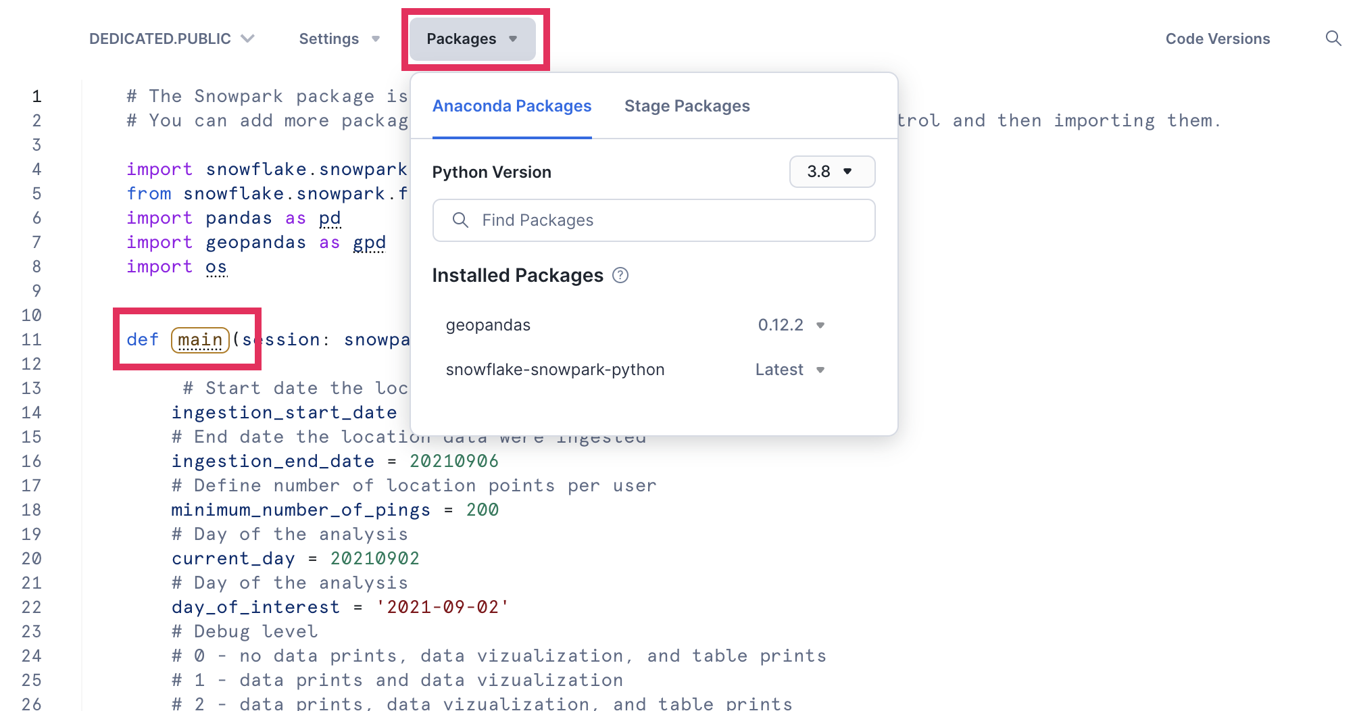Click line number 16 in the gutter
1357x711 pixels.
pyautogui.click(x=32, y=462)
